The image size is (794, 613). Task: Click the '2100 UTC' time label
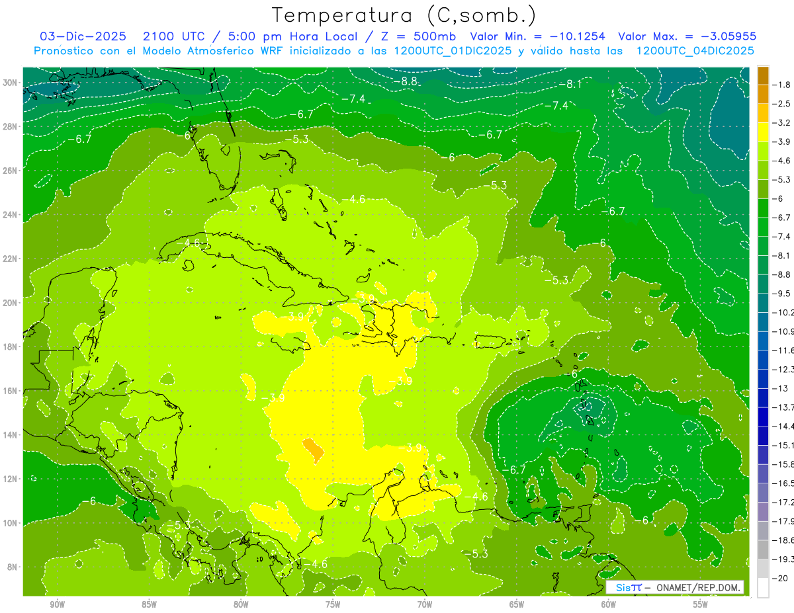pyautogui.click(x=173, y=36)
